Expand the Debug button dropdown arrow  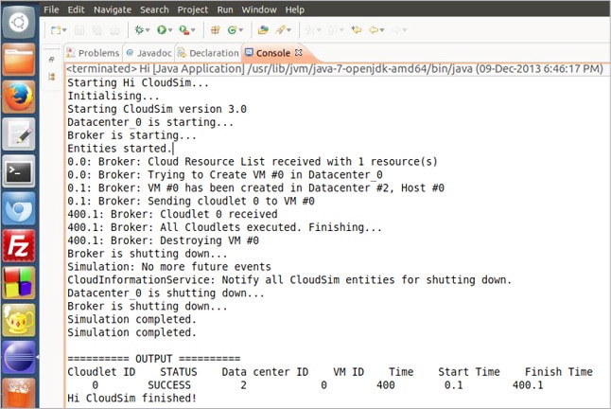tap(149, 30)
